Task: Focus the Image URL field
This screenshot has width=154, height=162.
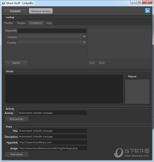Action: (53, 148)
